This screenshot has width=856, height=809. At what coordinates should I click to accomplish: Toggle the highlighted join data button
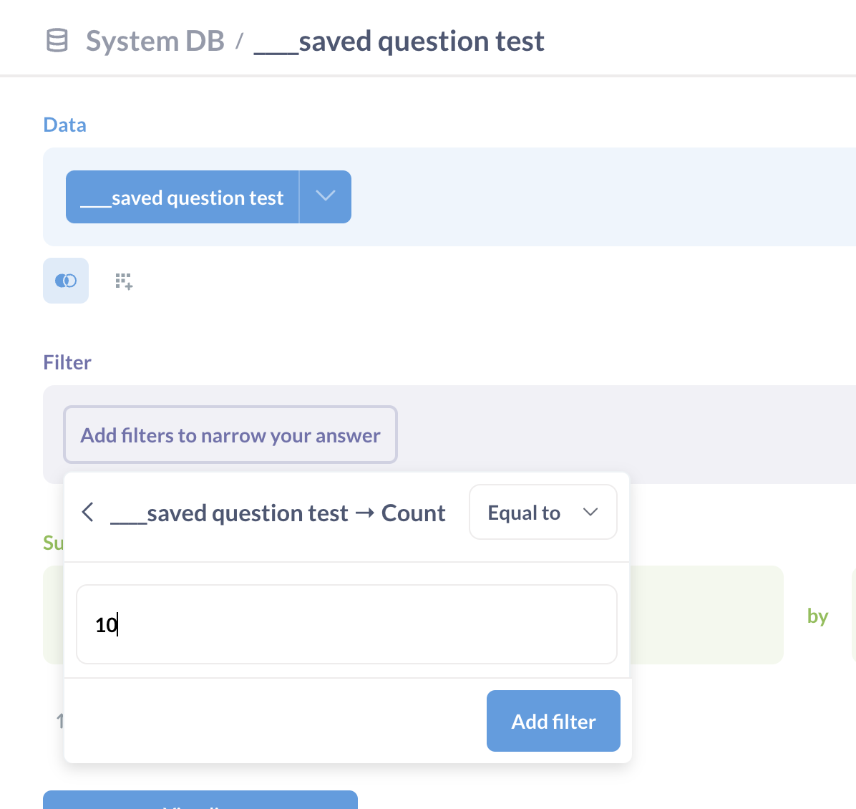pos(65,281)
